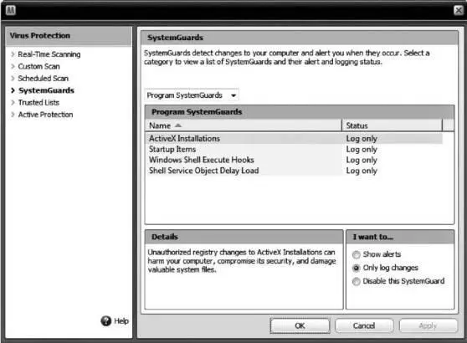
Task: Select Windows Shell Execute Hooks entry
Action: [294, 160]
